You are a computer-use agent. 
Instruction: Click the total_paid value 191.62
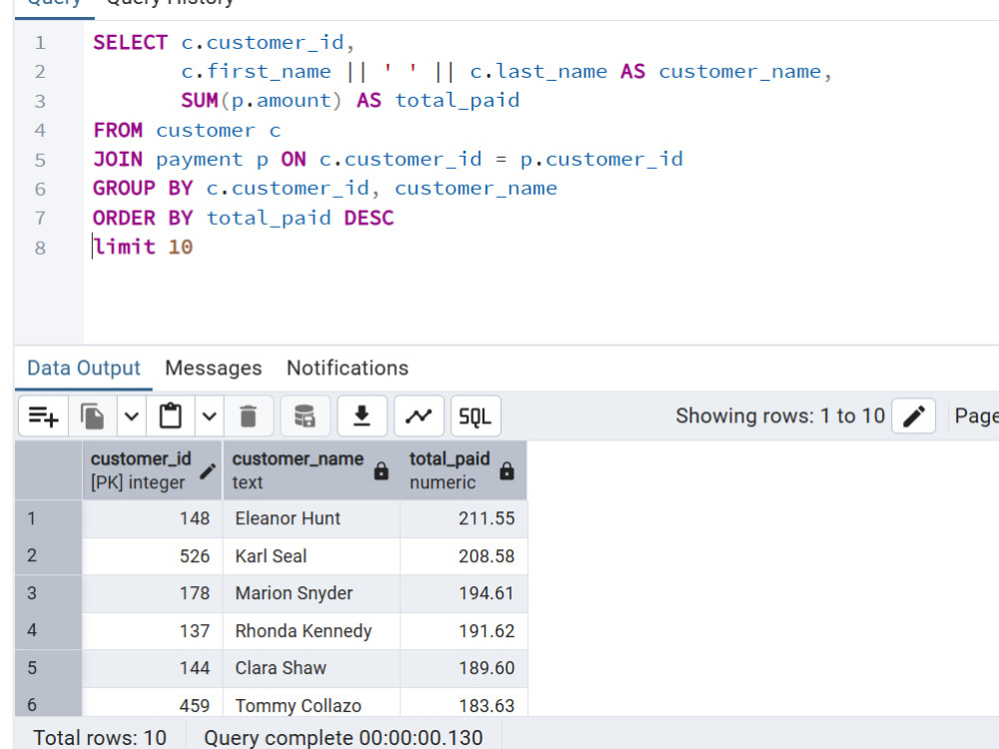(464, 631)
